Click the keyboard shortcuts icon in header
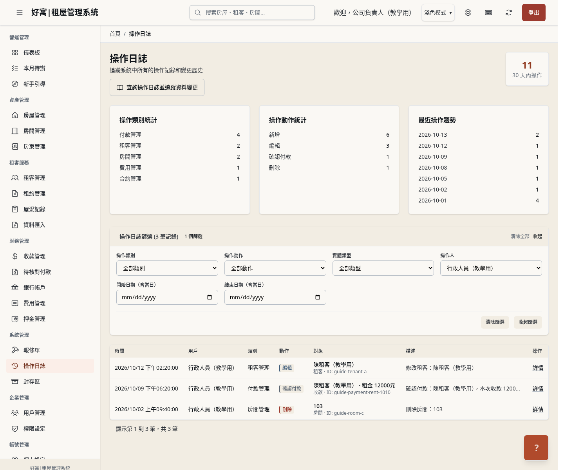The height and width of the screenshot is (470, 564). tap(488, 13)
